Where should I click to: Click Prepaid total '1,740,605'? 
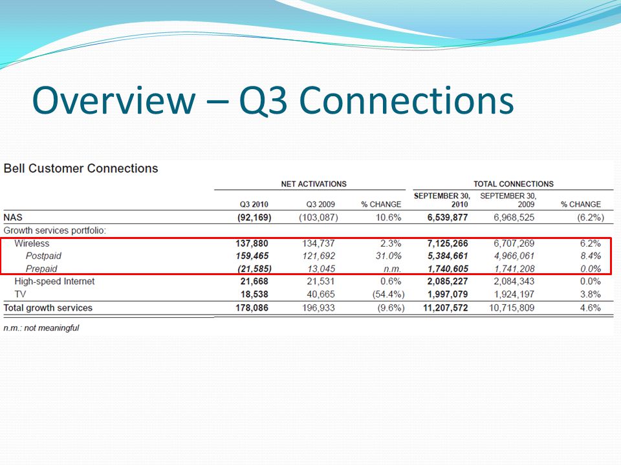point(448,269)
